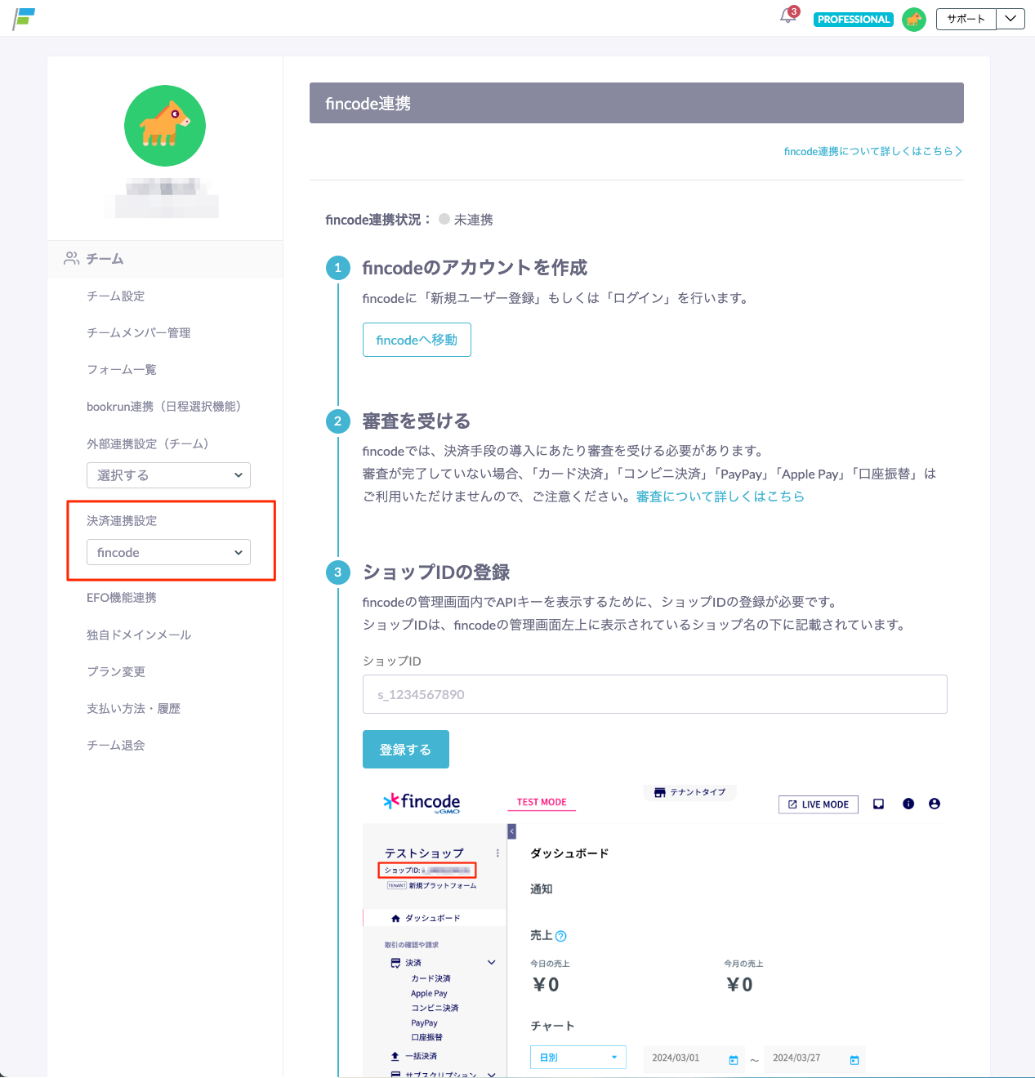Click the formrun logo icon
The height and width of the screenshot is (1078, 1035).
pyautogui.click(x=24, y=18)
